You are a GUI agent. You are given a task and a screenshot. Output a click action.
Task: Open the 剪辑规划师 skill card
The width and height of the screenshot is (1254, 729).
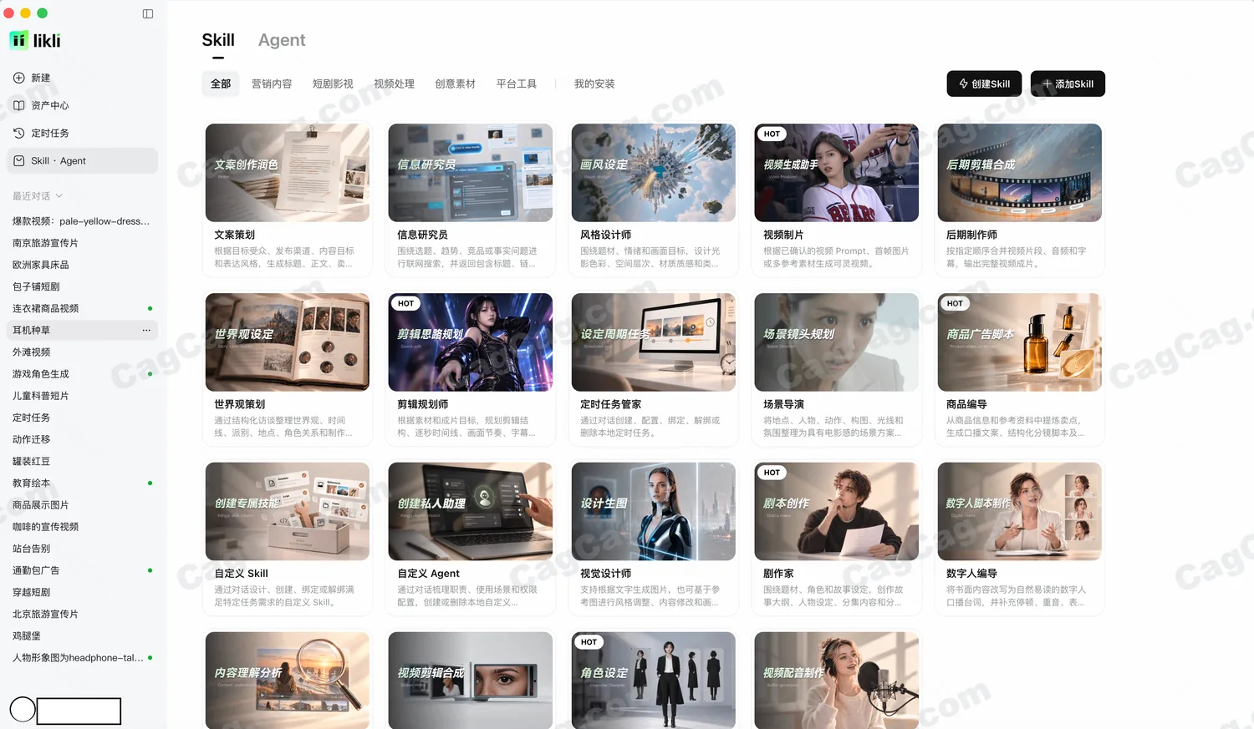pos(470,368)
